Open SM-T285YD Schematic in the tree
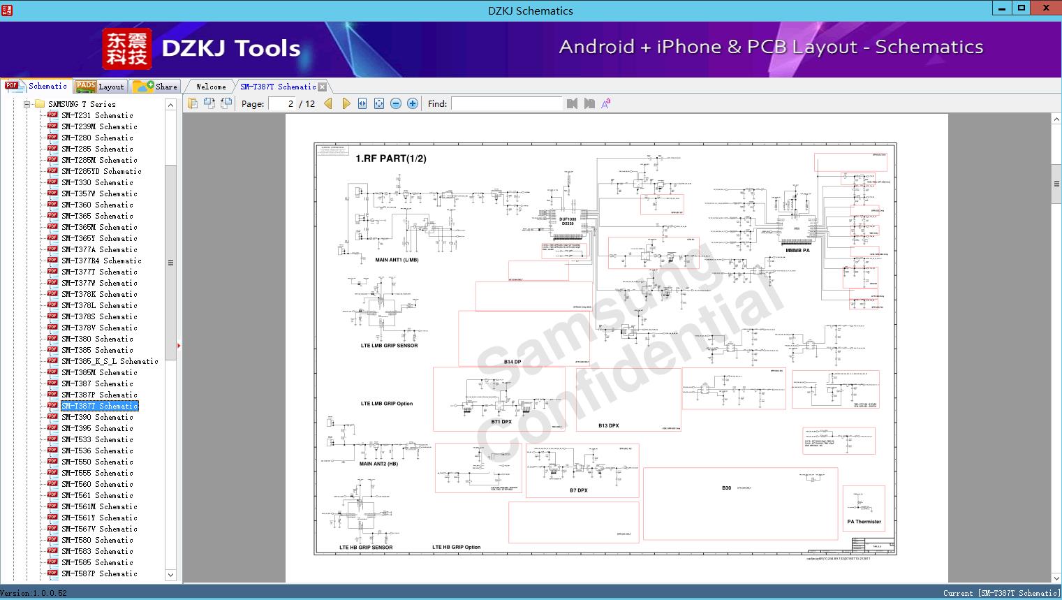This screenshot has height=600, width=1062. (x=101, y=171)
